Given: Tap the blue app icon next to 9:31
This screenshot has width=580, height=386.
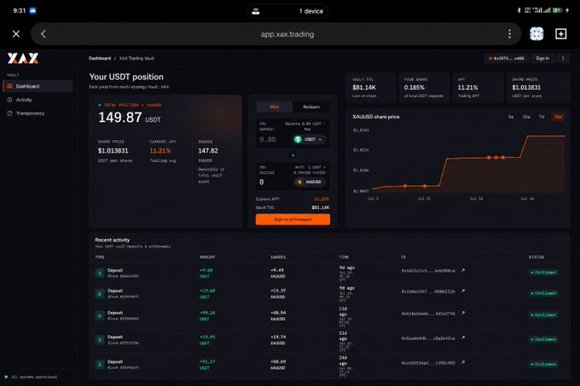Looking at the screenshot, I should [x=32, y=10].
